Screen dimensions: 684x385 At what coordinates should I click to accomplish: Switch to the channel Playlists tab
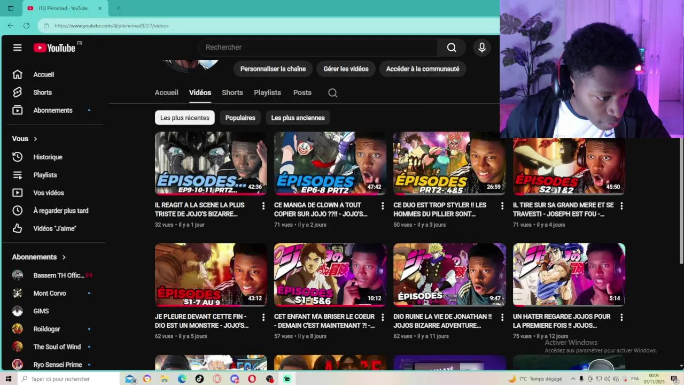point(267,93)
